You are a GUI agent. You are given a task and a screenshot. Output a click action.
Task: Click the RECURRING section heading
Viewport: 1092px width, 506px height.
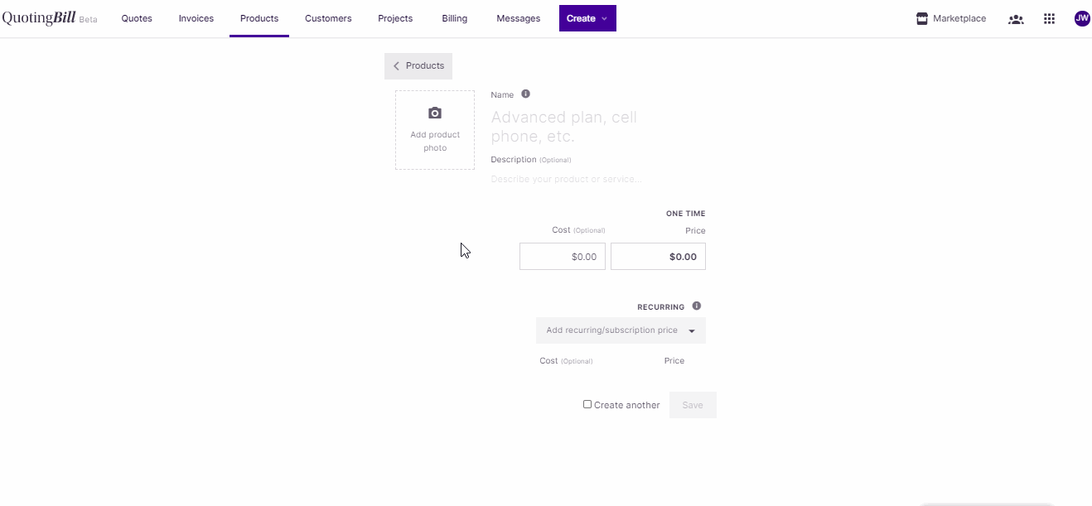point(661,307)
